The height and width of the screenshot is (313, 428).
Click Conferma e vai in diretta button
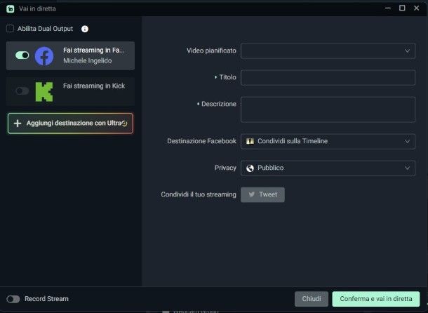(x=376, y=299)
